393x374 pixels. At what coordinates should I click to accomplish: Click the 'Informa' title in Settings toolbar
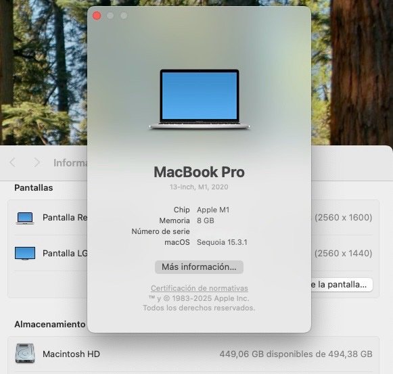click(70, 163)
